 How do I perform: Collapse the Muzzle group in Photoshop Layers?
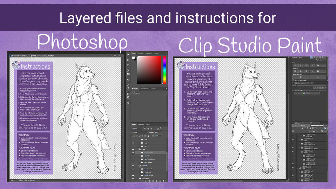[x=138, y=166]
